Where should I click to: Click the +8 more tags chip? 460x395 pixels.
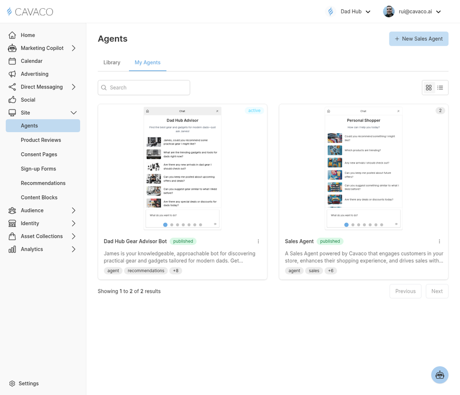[x=176, y=271]
